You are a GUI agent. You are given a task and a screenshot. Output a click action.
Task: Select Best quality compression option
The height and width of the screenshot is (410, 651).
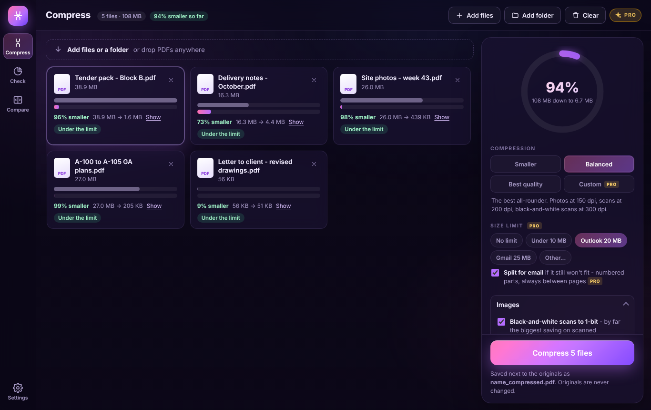click(526, 184)
